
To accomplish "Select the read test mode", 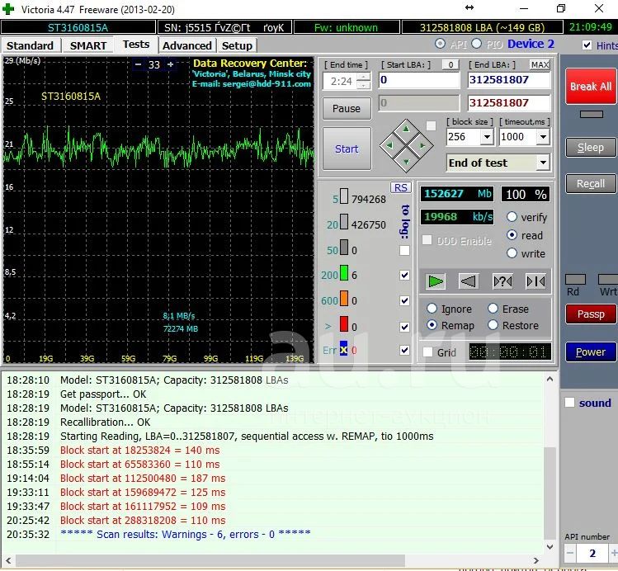I will (512, 235).
